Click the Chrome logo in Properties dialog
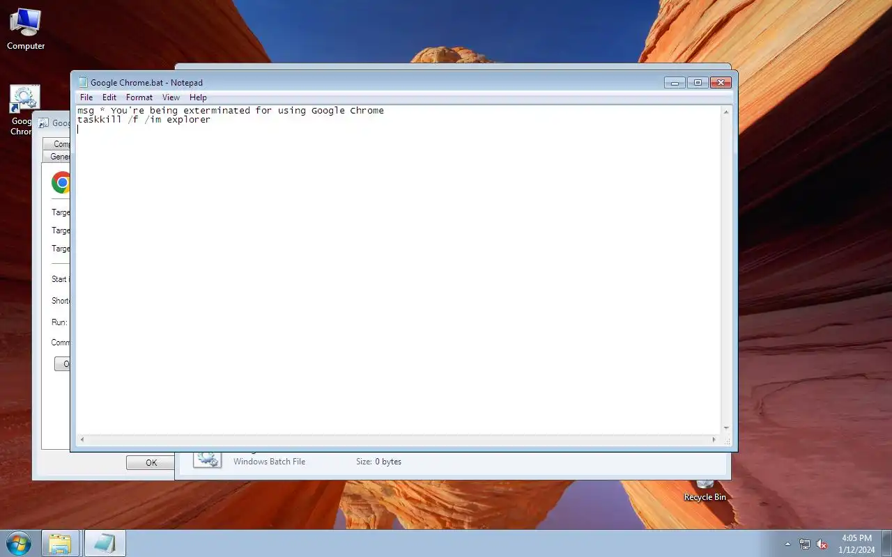Image resolution: width=892 pixels, height=557 pixels. [x=61, y=182]
